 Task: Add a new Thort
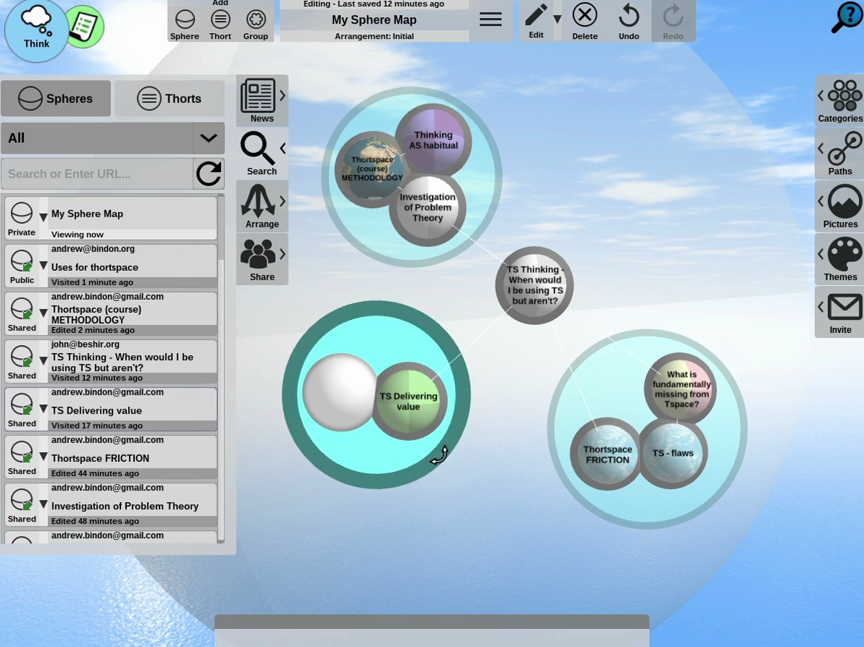(220, 24)
